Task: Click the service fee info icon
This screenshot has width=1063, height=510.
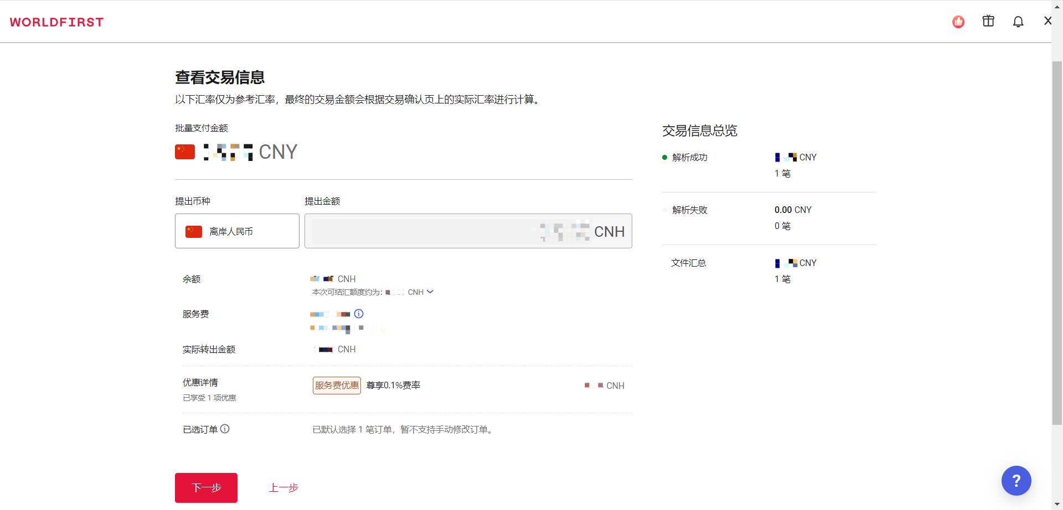Action: point(359,314)
